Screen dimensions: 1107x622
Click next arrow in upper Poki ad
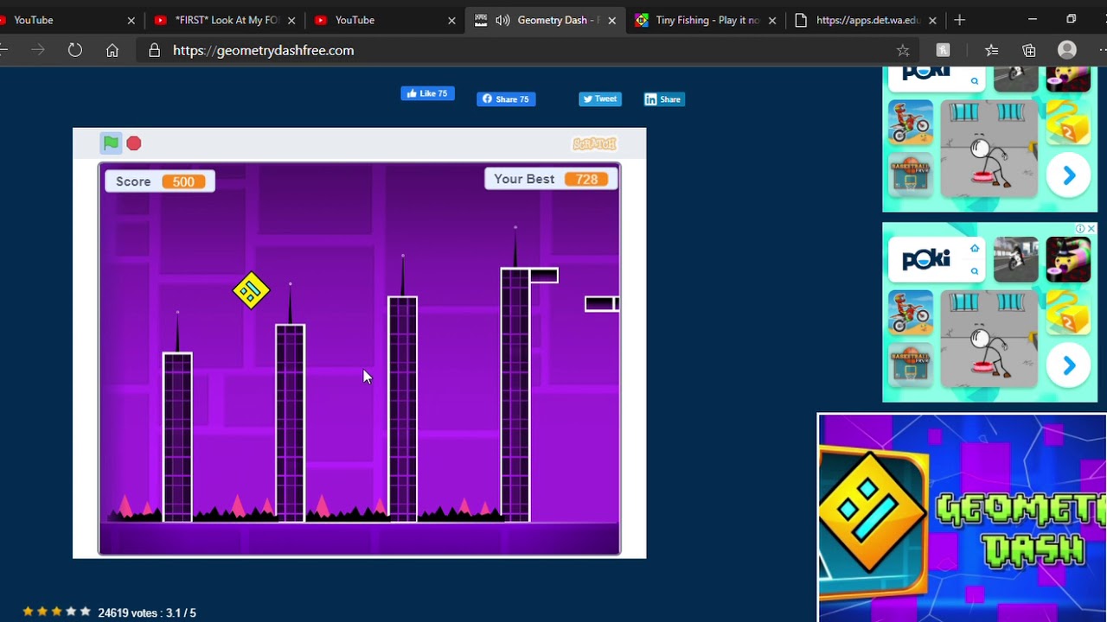[x=1069, y=175]
